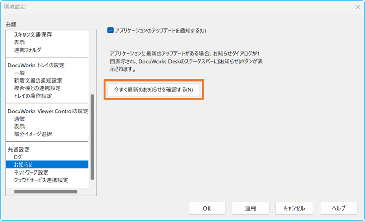Open help with ヘルプ button
Viewport: 365px width, 221px height.
tap(338, 208)
